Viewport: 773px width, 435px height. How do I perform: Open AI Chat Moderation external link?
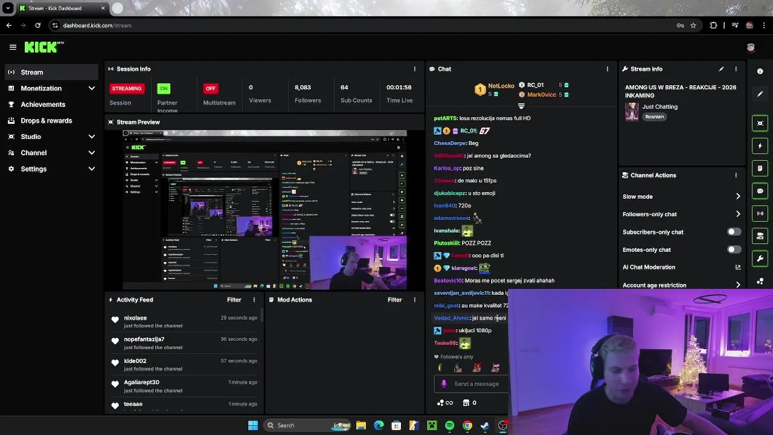737,267
